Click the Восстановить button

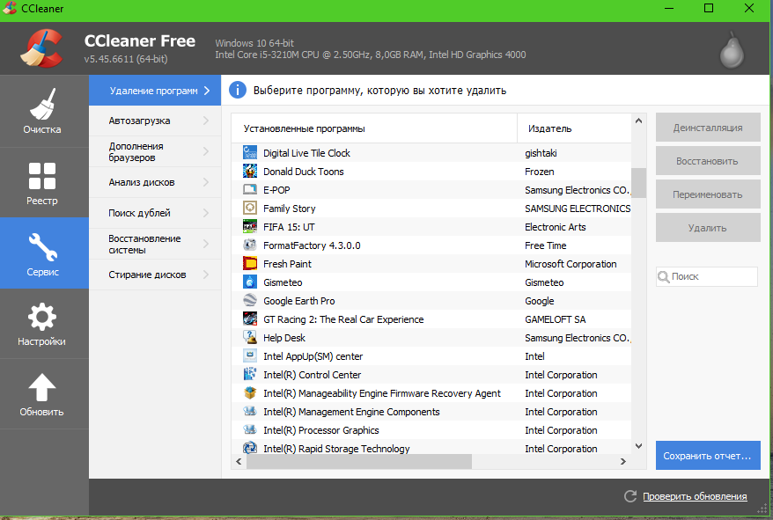pyautogui.click(x=708, y=161)
